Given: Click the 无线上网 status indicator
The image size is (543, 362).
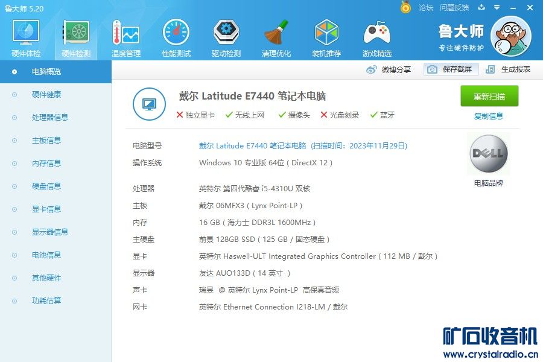Looking at the screenshot, I should (245, 115).
